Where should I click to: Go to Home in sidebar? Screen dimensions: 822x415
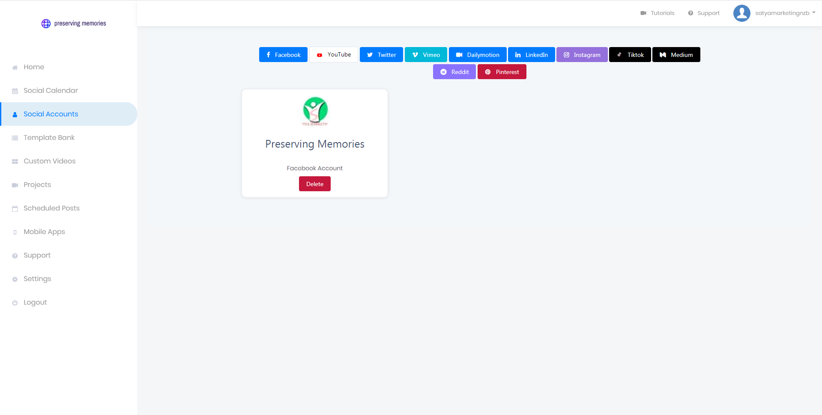coord(69,67)
